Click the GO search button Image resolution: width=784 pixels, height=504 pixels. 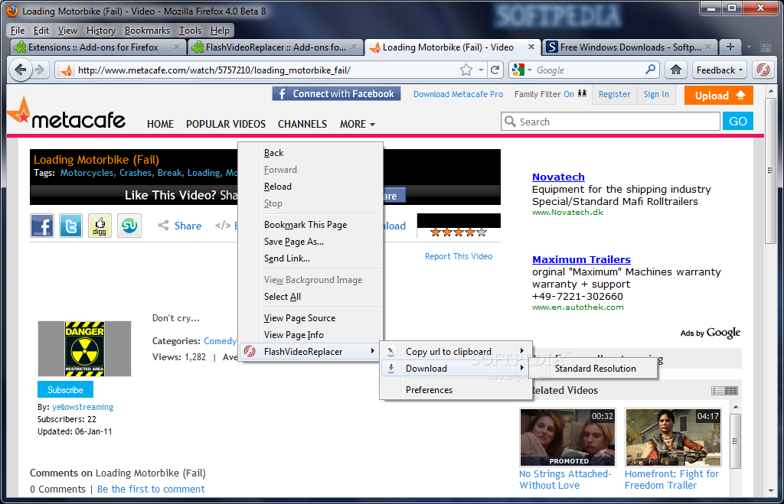coord(738,122)
